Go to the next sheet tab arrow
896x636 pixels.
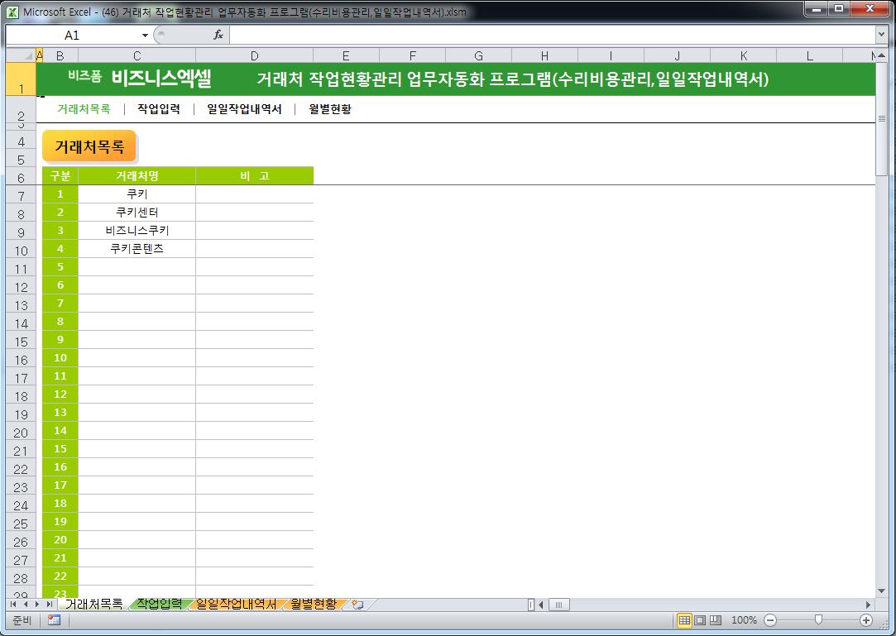tap(37, 604)
